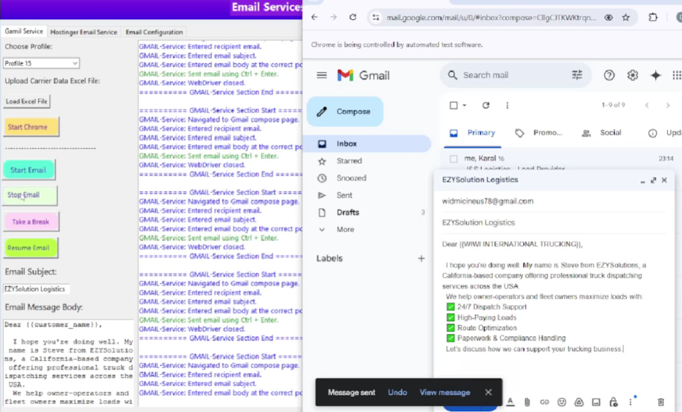The width and height of the screenshot is (682, 412).
Task: Select the 'me, Karal' email checkbox
Action: 454,158
